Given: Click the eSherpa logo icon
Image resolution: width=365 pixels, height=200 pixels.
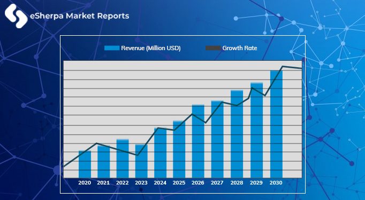Looking at the screenshot, I should (x=16, y=16).
